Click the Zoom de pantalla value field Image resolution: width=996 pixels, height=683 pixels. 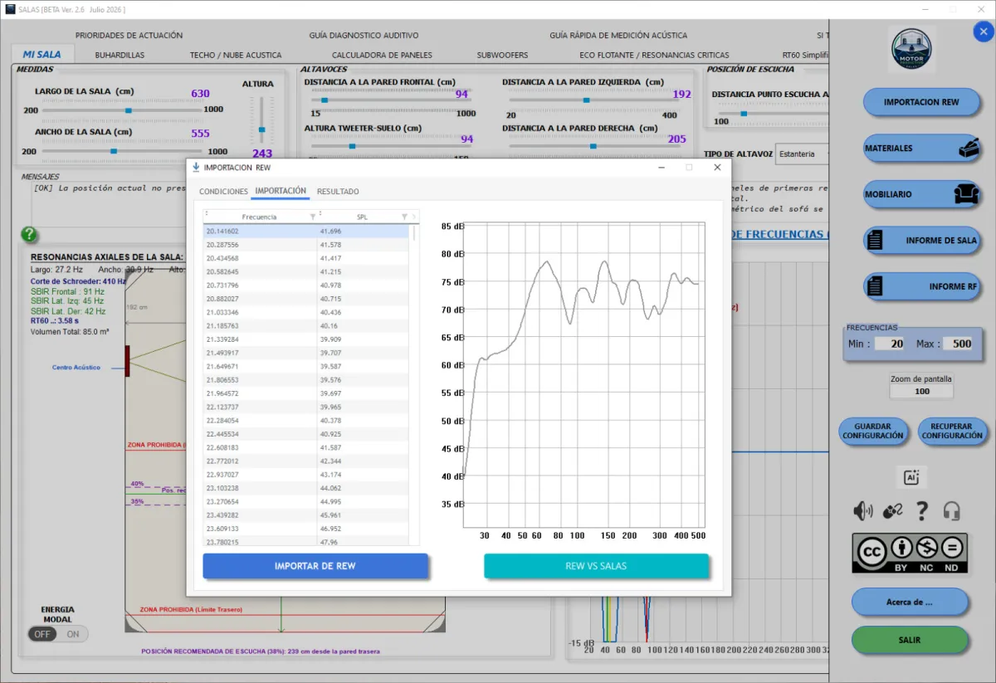(921, 391)
